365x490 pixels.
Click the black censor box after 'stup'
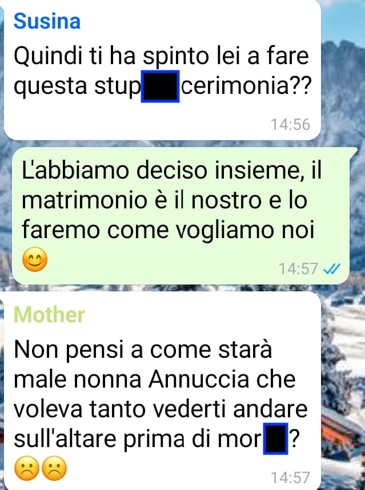(160, 86)
